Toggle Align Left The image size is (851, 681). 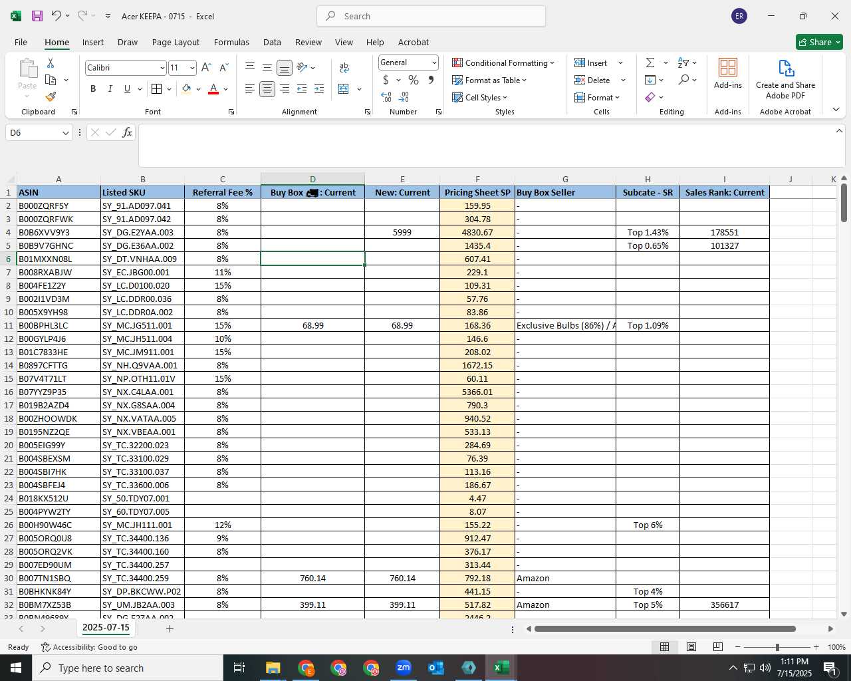[x=250, y=89]
